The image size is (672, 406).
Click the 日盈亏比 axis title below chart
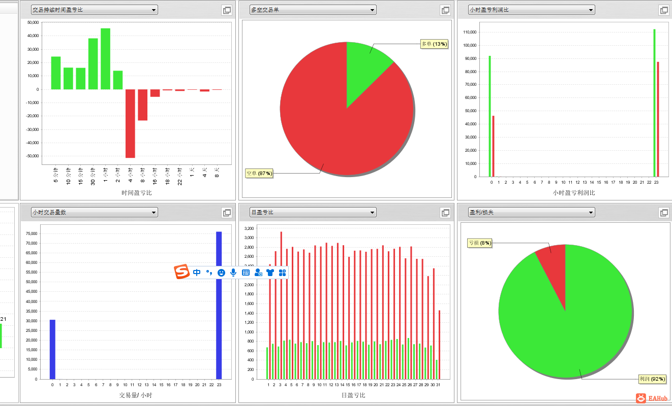pos(353,395)
